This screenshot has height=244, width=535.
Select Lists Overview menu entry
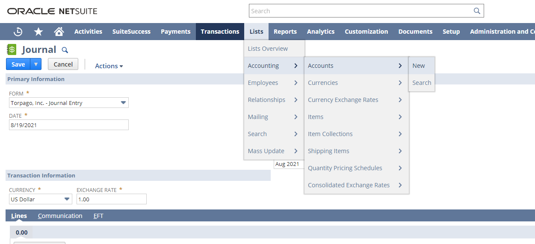(274, 49)
